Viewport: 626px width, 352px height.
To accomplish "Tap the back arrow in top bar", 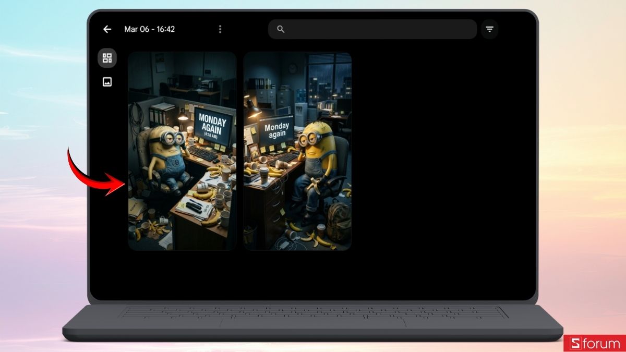I will pos(107,29).
